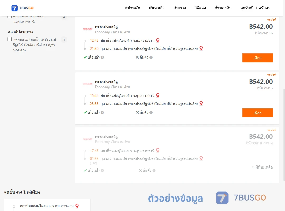Screen dimensions: 285x211
Task: Click the 21:40 arrival time
Action: 94,49
